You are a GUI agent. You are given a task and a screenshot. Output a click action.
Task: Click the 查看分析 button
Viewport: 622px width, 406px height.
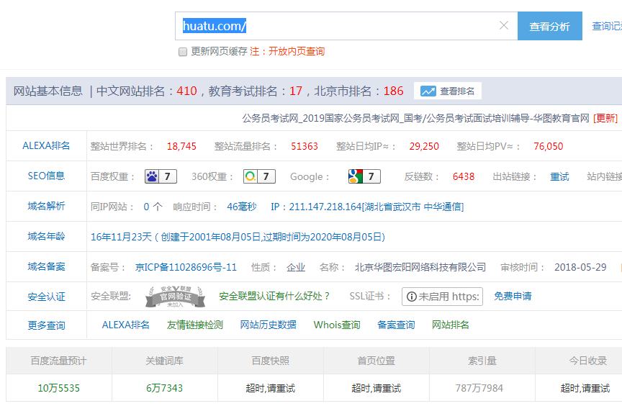tap(550, 26)
